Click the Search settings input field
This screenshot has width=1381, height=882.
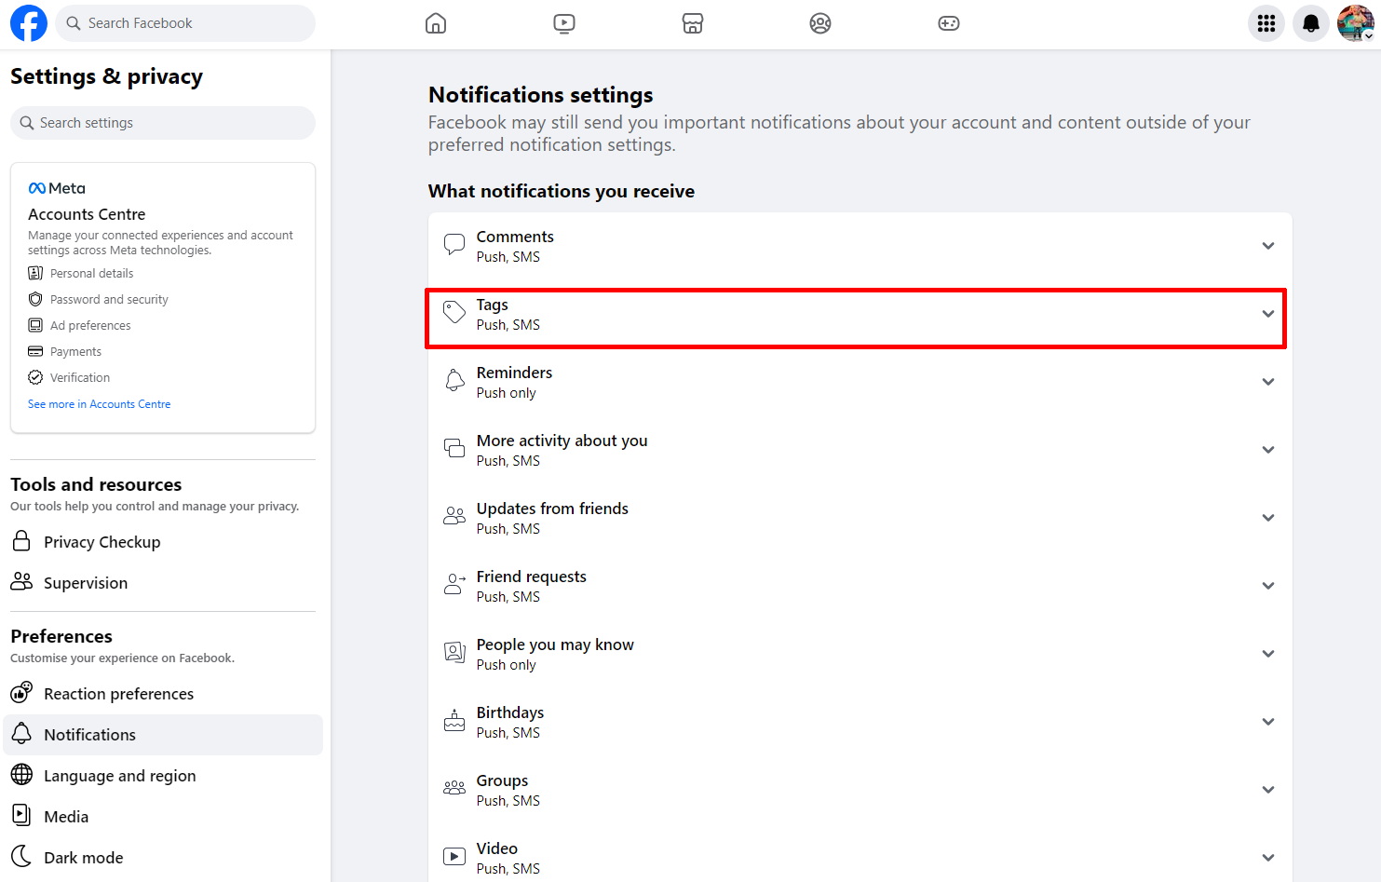coord(163,123)
